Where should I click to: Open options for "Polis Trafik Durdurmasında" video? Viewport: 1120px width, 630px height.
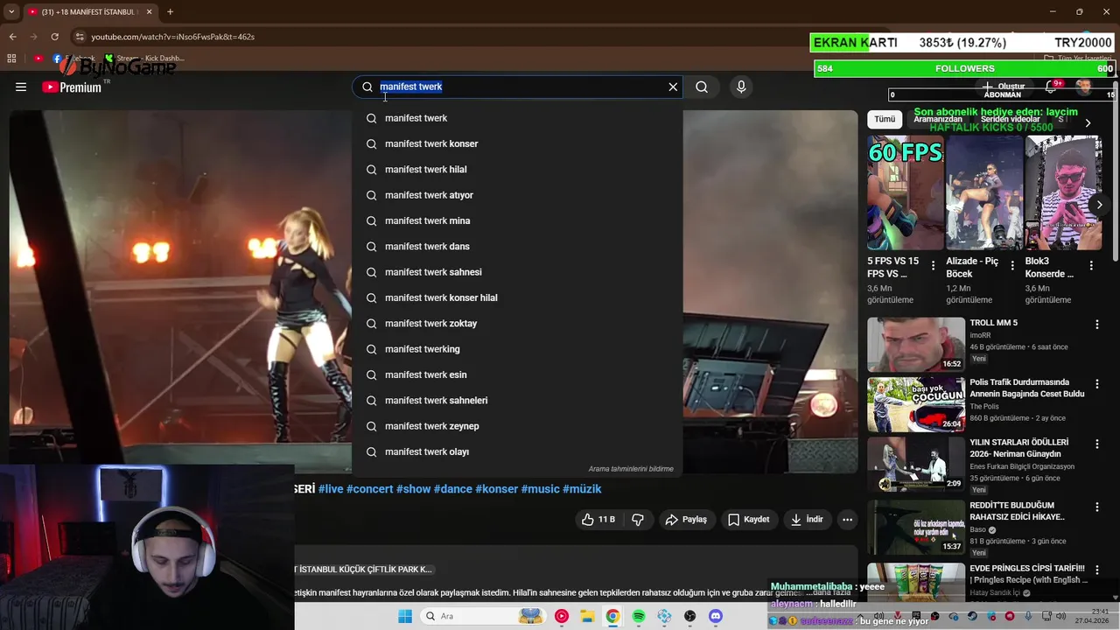(x=1096, y=384)
